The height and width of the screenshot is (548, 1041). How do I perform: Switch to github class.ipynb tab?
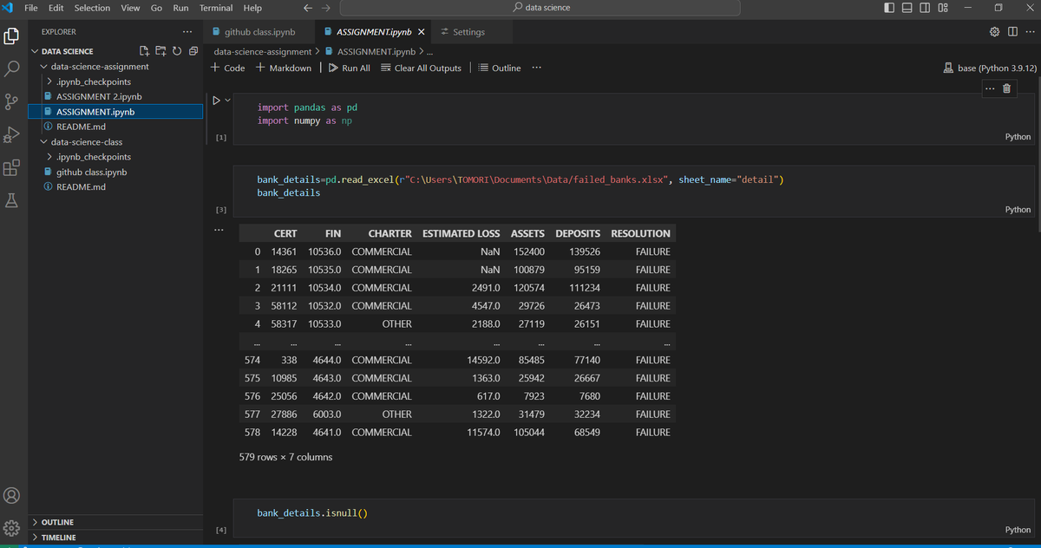[x=259, y=32]
